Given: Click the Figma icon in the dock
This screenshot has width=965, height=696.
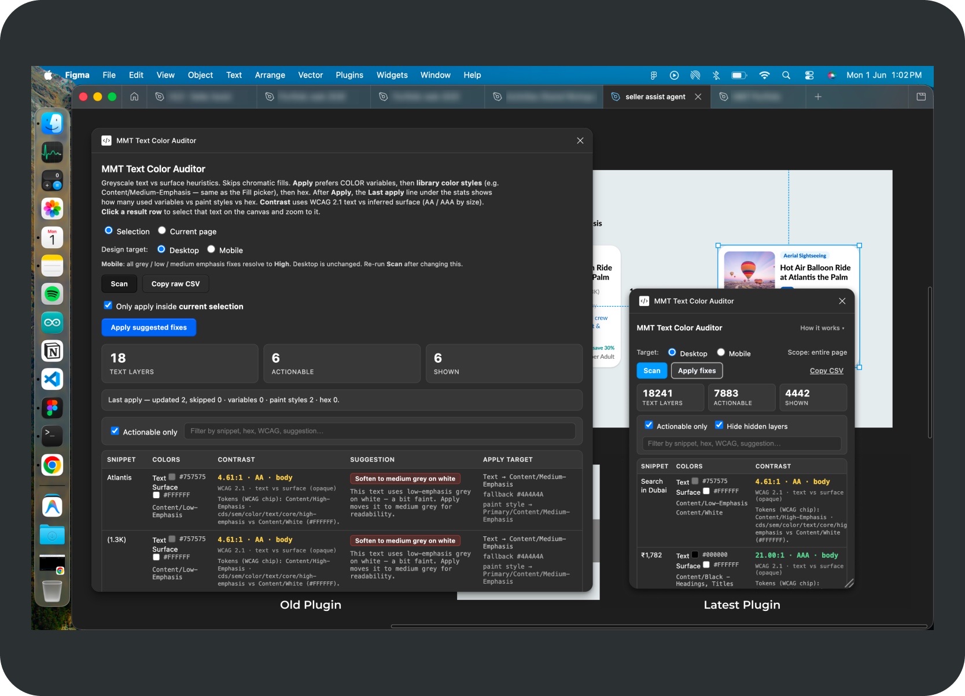Looking at the screenshot, I should (52, 408).
